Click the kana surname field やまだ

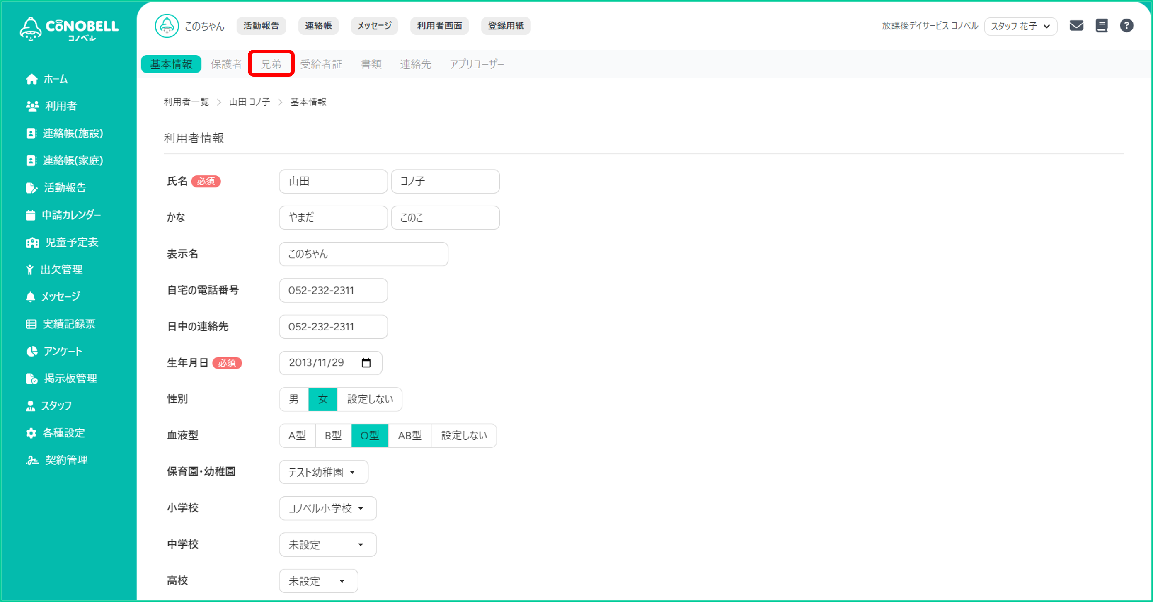click(x=334, y=218)
